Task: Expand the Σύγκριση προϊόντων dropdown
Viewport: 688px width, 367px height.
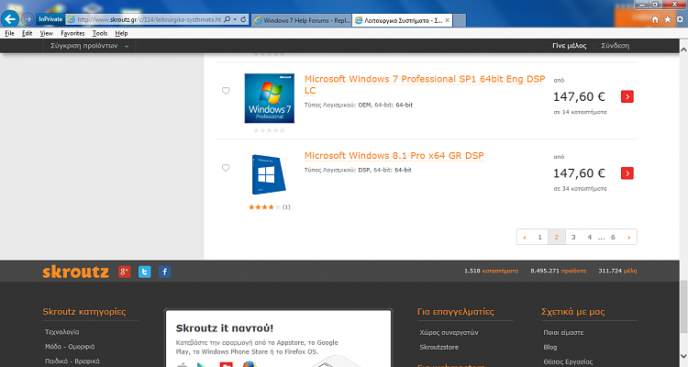Action: [89, 46]
